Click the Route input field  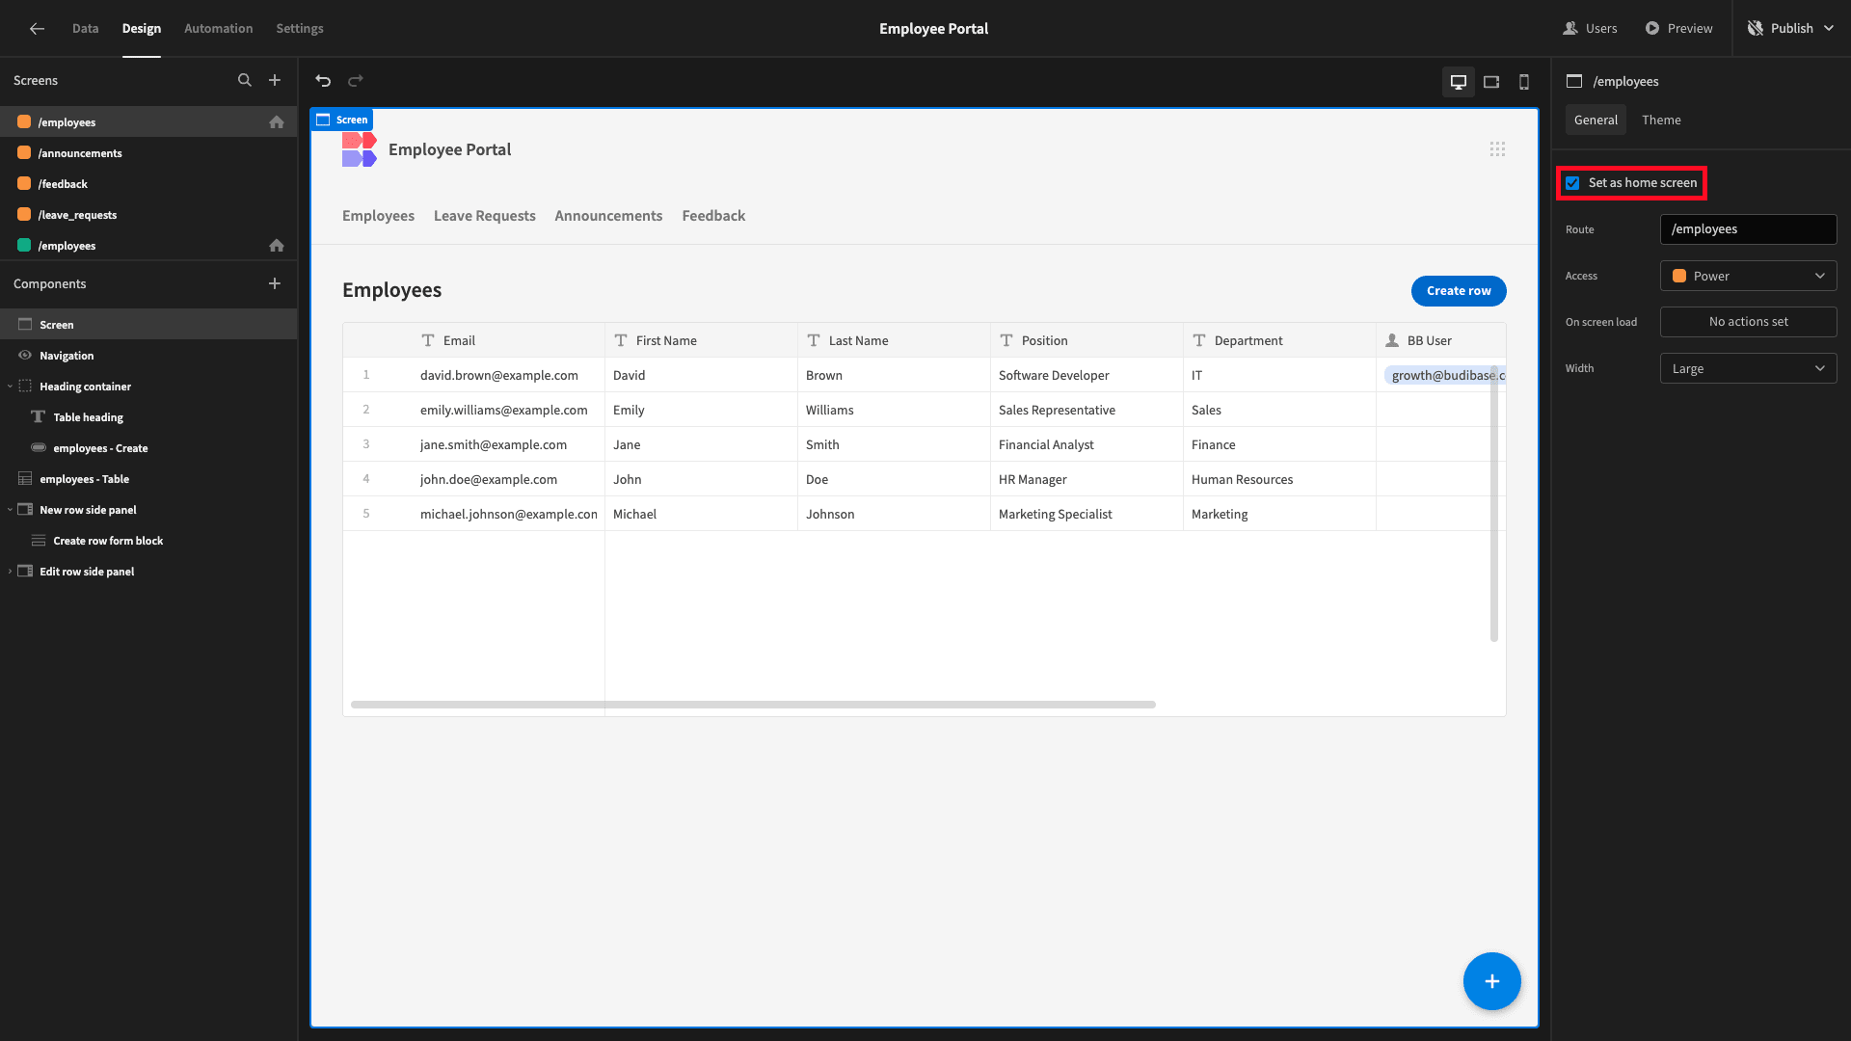1748,229
